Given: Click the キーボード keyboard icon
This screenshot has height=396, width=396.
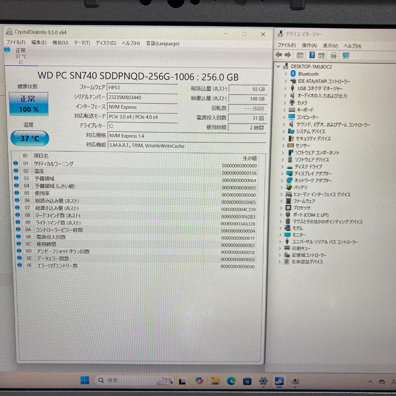Looking at the screenshot, I should point(292,110).
